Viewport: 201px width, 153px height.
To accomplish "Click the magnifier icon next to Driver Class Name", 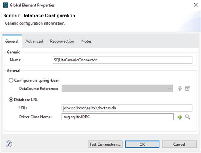I will click(x=187, y=117).
